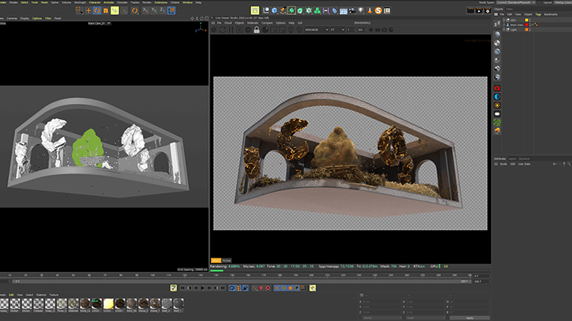The height and width of the screenshot is (321, 572).
Task: Open the Node Space dropdown
Action: click(516, 2)
